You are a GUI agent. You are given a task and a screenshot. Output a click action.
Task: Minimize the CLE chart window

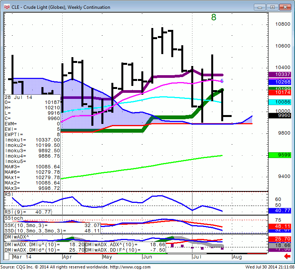(x=260, y=7)
